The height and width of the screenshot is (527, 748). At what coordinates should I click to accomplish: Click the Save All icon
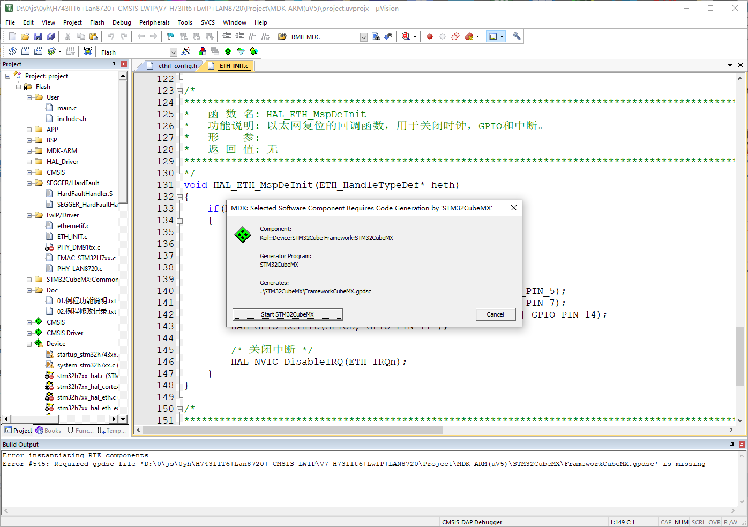[51, 36]
